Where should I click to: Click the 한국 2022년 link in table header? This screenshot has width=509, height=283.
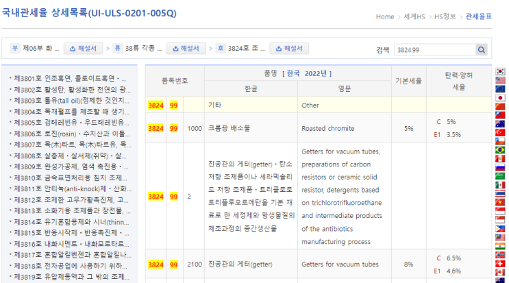coord(308,73)
